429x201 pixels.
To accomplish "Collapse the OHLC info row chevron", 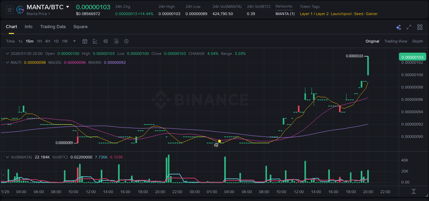I will coord(8,54).
